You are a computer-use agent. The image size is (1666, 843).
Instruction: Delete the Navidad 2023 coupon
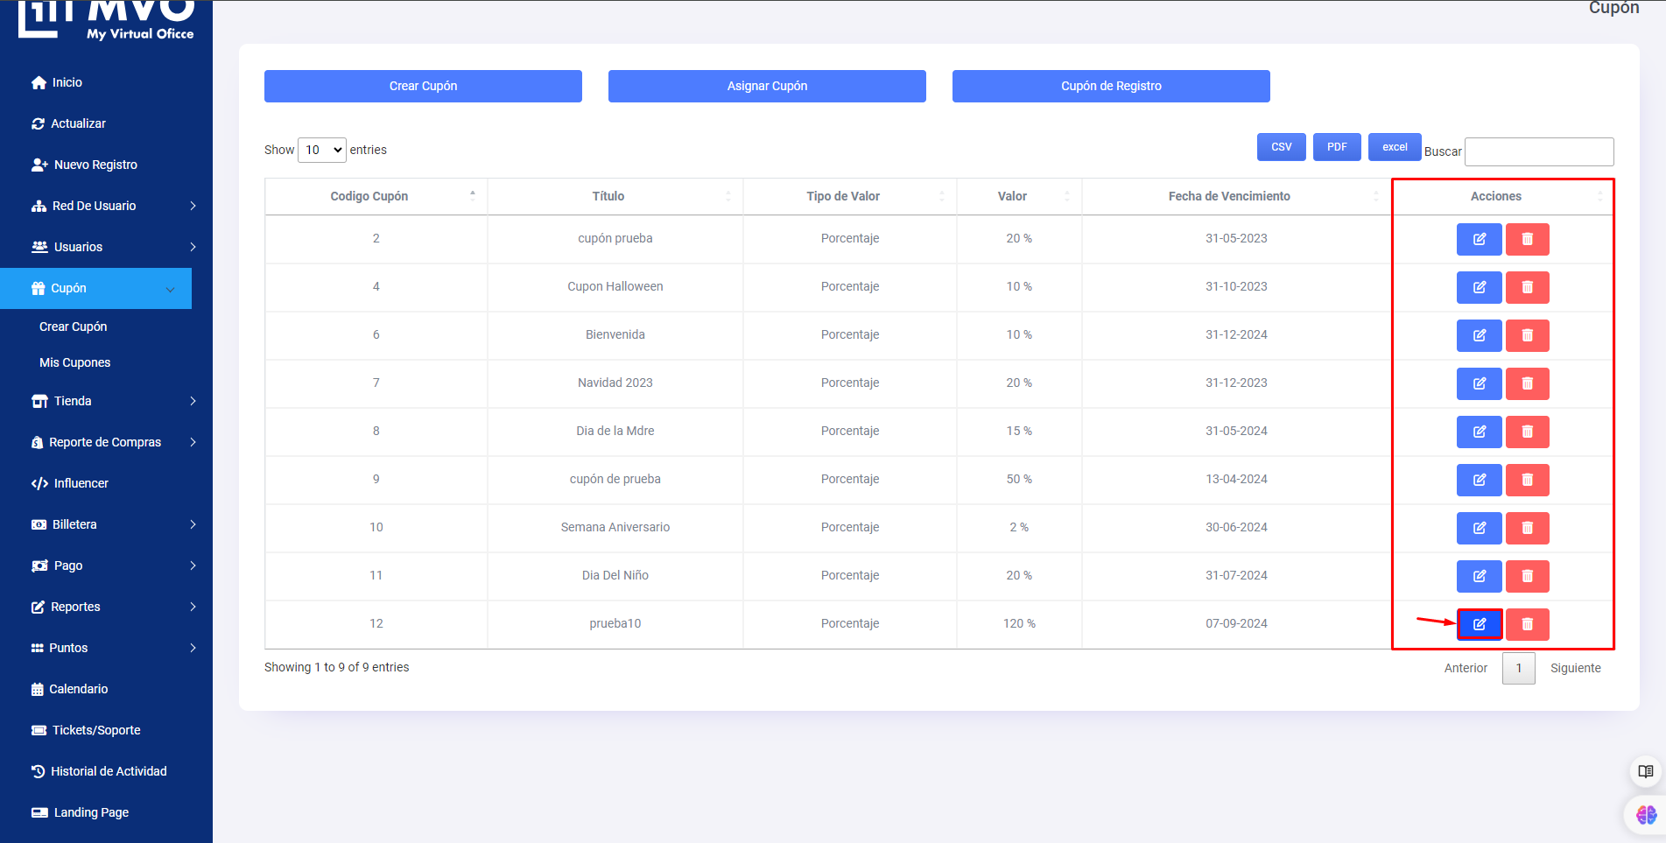click(1527, 383)
